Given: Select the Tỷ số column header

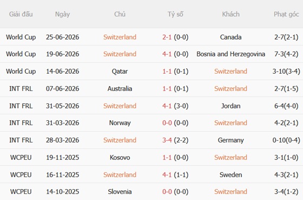Looking at the screenshot, I should click(175, 14).
